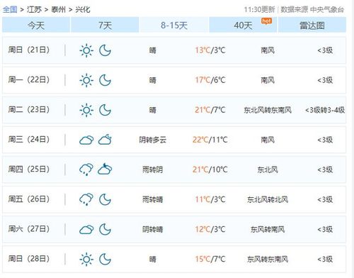Select the 周六 (27日) date label
The image size is (354, 278).
(29, 228)
